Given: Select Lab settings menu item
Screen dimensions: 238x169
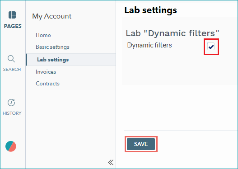Looking at the screenshot, I should click(x=71, y=60).
